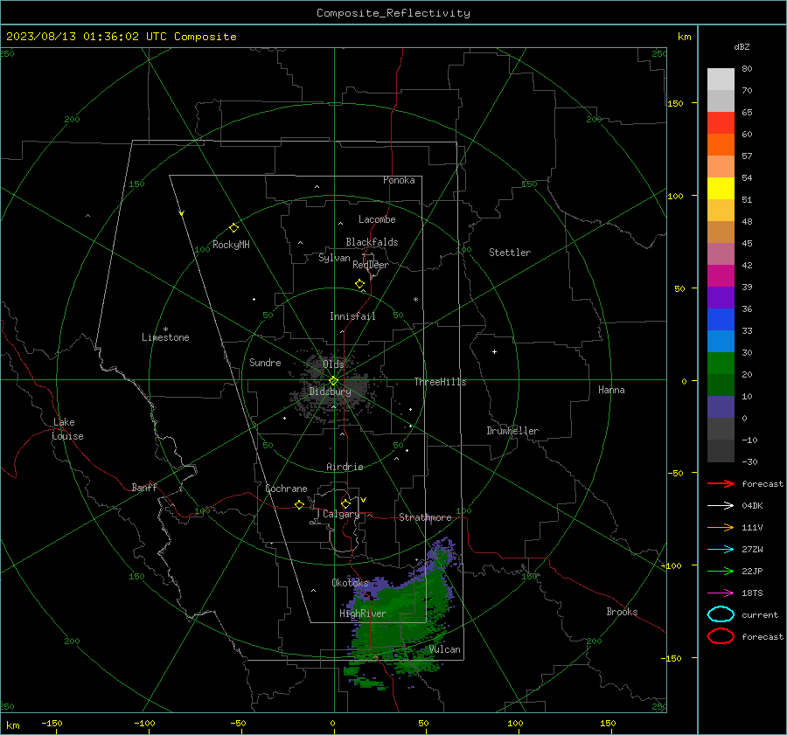The height and width of the screenshot is (735, 787).
Task: Click the magenta 18TS arrow icon
Action: coord(721,593)
